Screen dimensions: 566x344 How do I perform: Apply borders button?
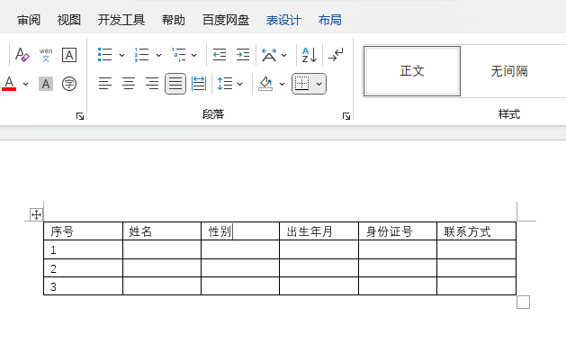point(301,84)
